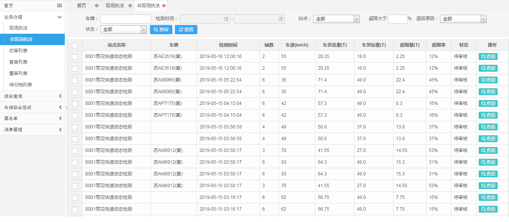Image resolution: width=509 pixels, height=222 pixels.
Task: Click 查看 for the second 苏AE3516(黄) row
Action: (488, 68)
